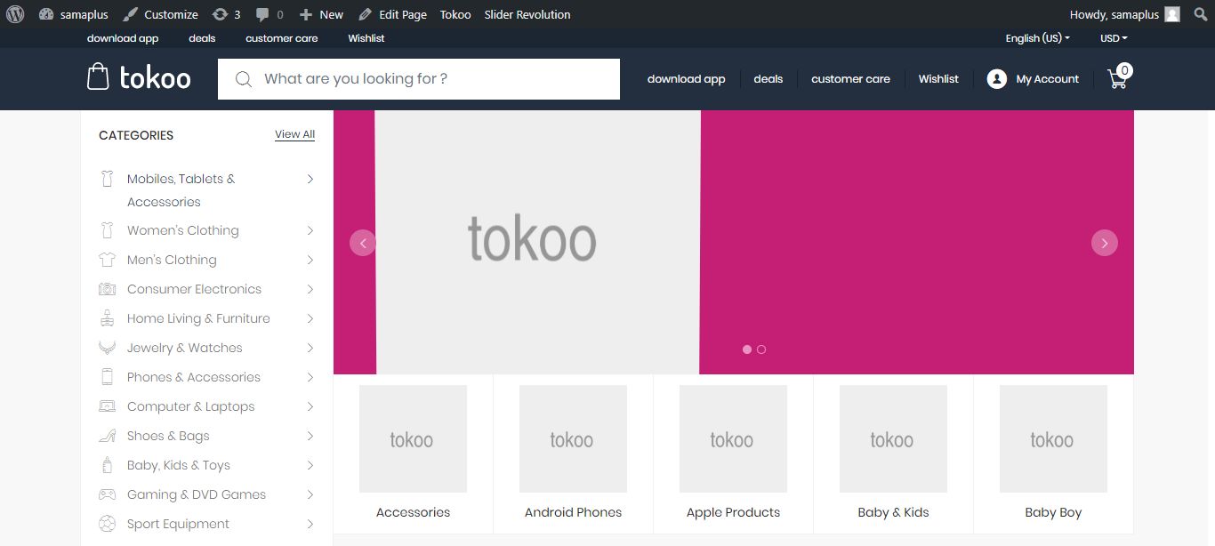Viewport: 1215px width, 546px height.
Task: Click download app in top bar
Action: tap(123, 38)
